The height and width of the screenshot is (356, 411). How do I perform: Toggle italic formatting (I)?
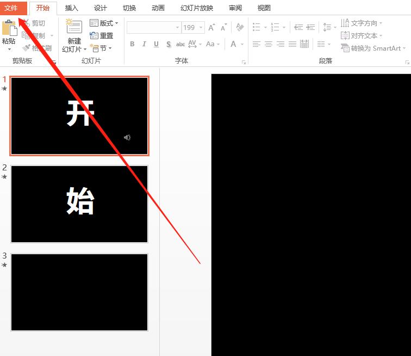144,44
